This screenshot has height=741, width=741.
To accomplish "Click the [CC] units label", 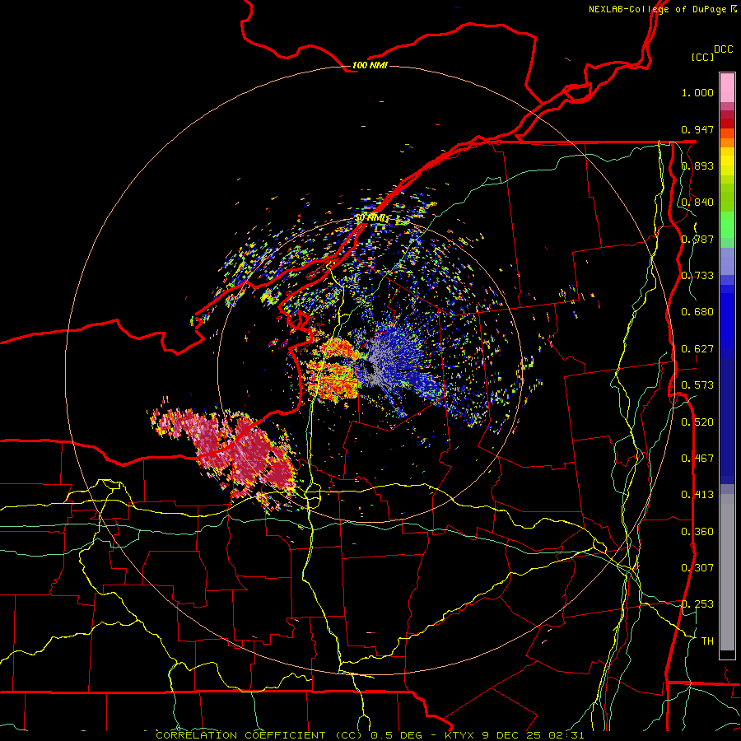I will point(702,57).
